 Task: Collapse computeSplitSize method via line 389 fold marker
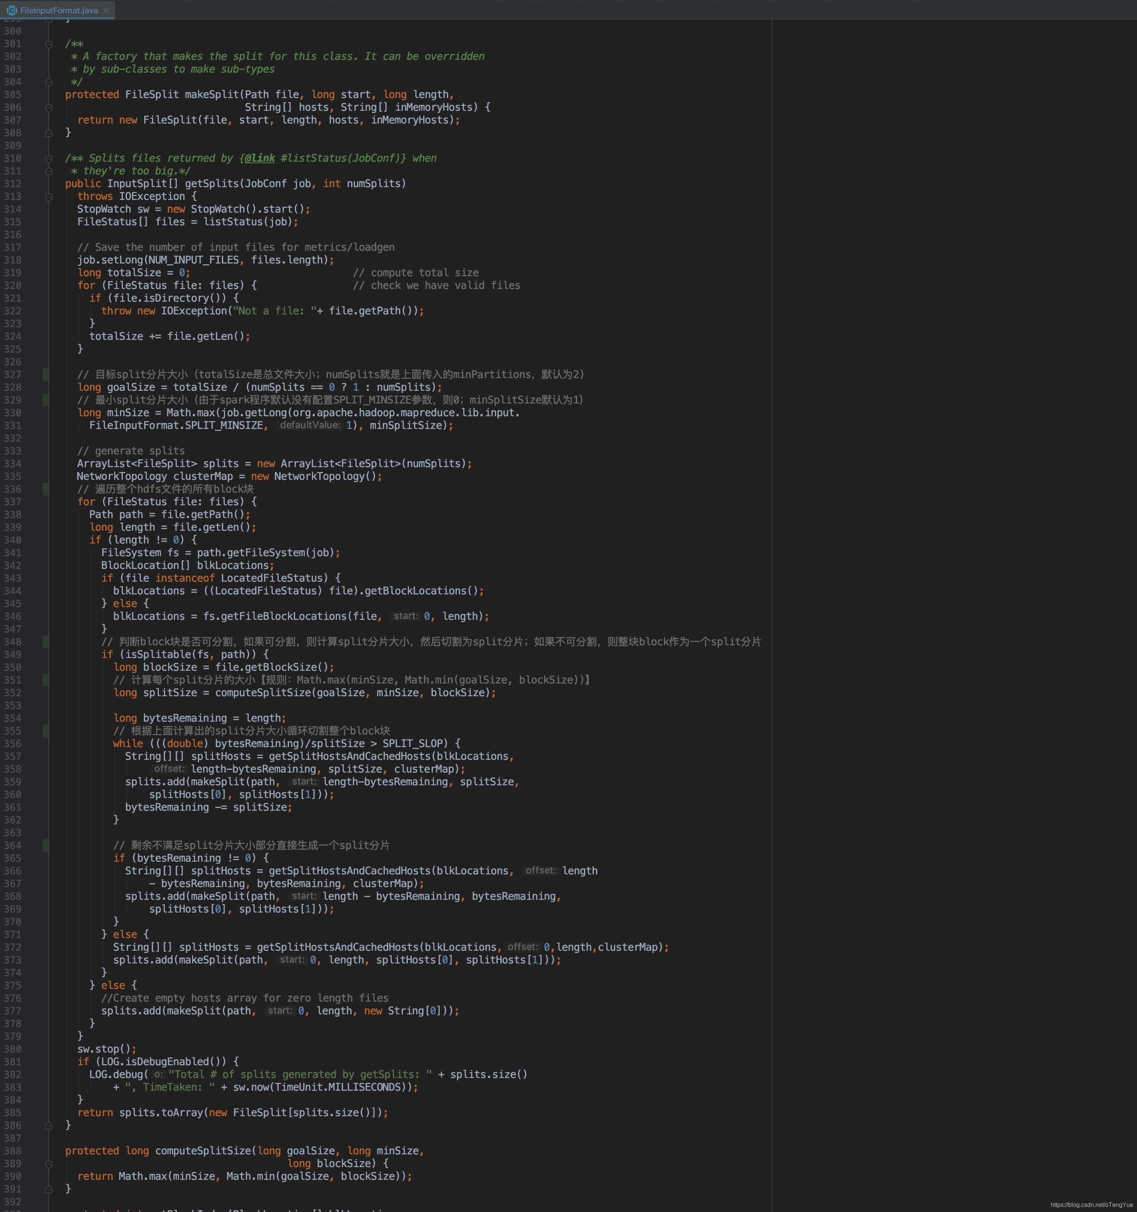[49, 1164]
